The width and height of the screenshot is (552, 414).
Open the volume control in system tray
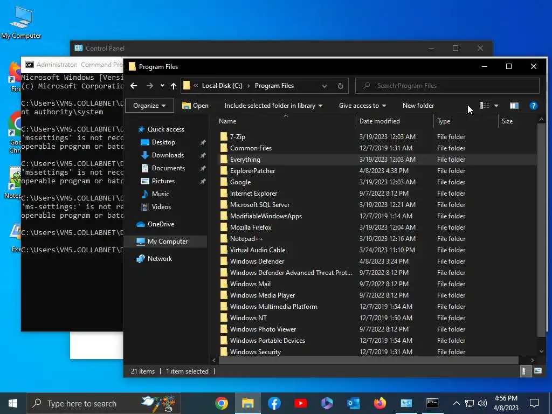pyautogui.click(x=482, y=403)
